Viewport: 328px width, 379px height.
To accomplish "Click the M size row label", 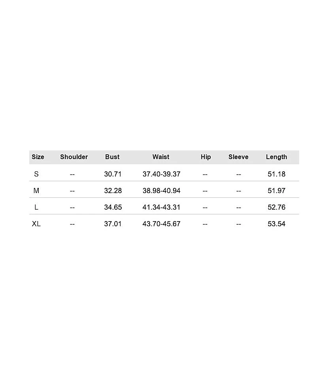I will [x=36, y=191].
